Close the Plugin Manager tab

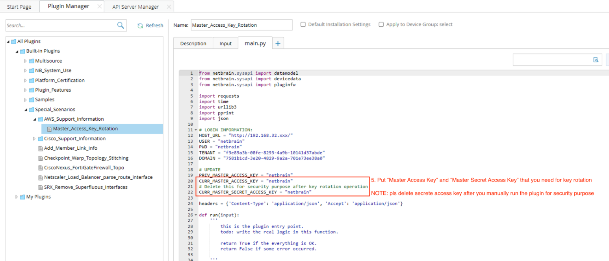[x=99, y=7]
